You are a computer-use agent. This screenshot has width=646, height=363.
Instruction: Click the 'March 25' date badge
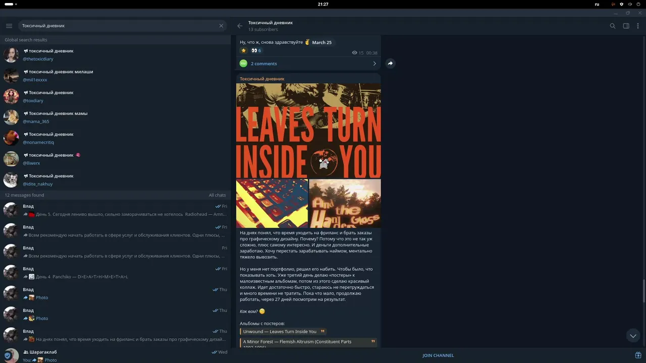coord(322,42)
